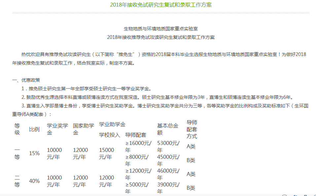Select the 40% ratio cell
The width and height of the screenshot is (316, 196).
(34, 181)
